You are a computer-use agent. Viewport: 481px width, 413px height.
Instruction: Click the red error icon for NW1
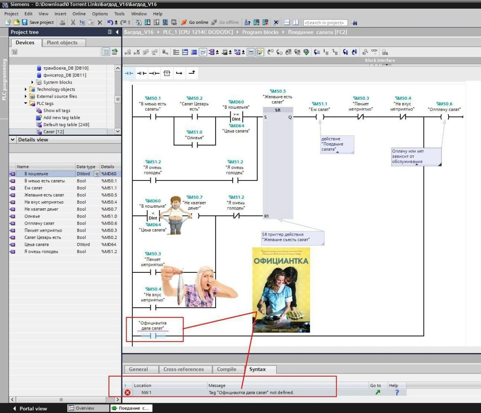(128, 392)
